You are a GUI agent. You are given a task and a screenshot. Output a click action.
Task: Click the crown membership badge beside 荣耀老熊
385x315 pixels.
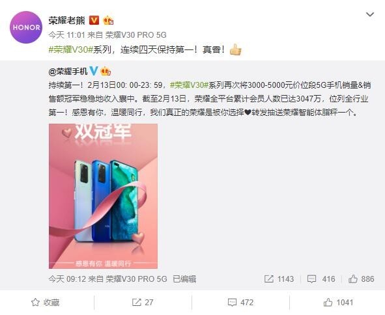(107, 20)
